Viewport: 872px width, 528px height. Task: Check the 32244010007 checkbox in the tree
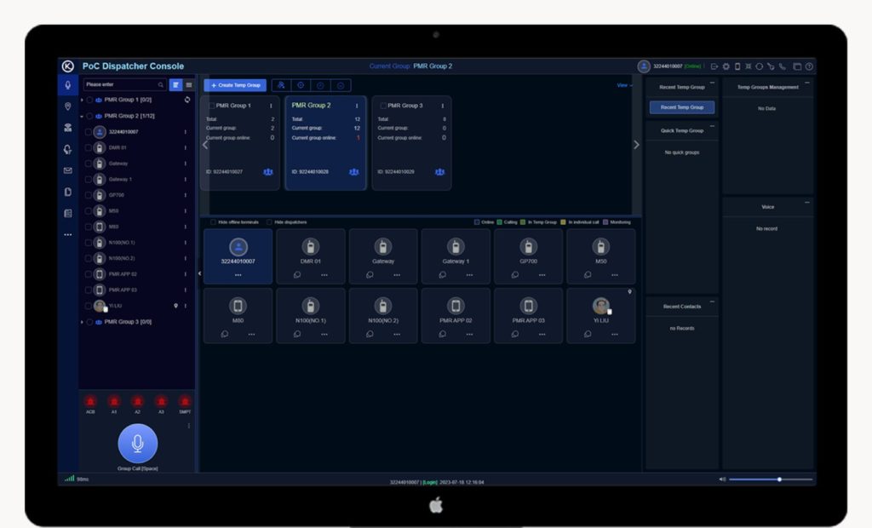pyautogui.click(x=88, y=132)
